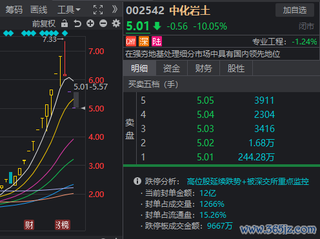Toggle 前复权 price adjustment mode
This screenshot has height=239, width=320.
[x=44, y=24]
